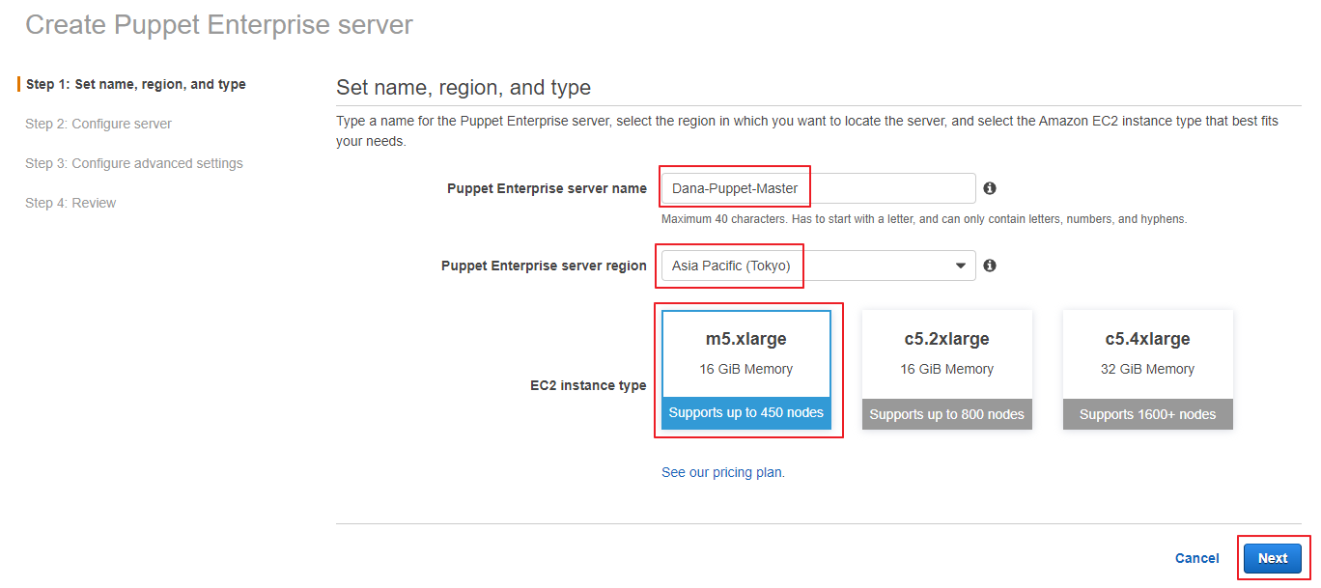Click the Next button
This screenshot has width=1321, height=588.
pos(1273,558)
